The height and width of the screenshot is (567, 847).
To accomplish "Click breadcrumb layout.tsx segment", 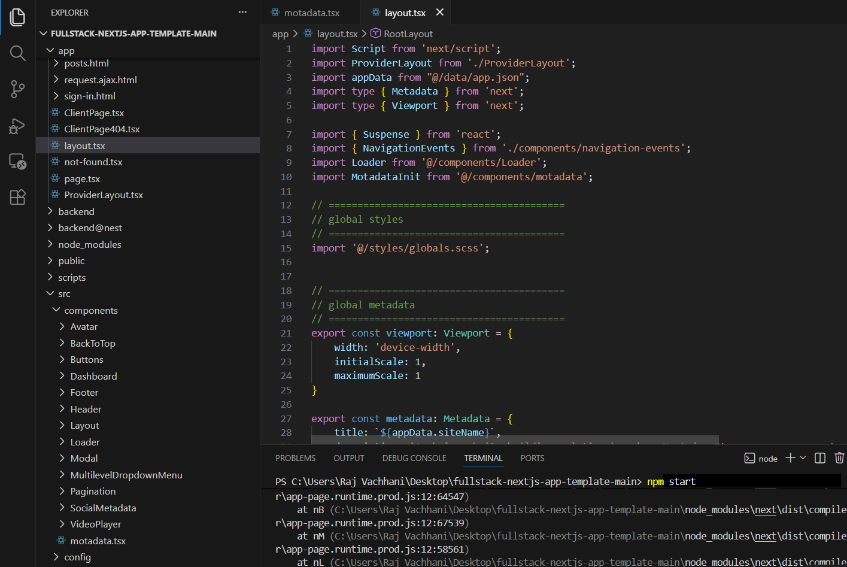I will pos(337,34).
